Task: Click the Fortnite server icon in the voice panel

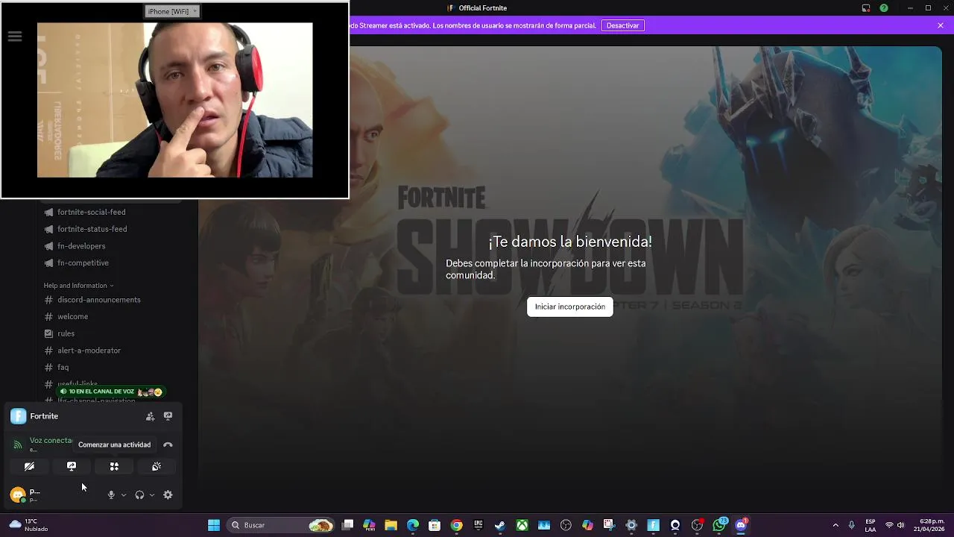Action: coord(19,416)
